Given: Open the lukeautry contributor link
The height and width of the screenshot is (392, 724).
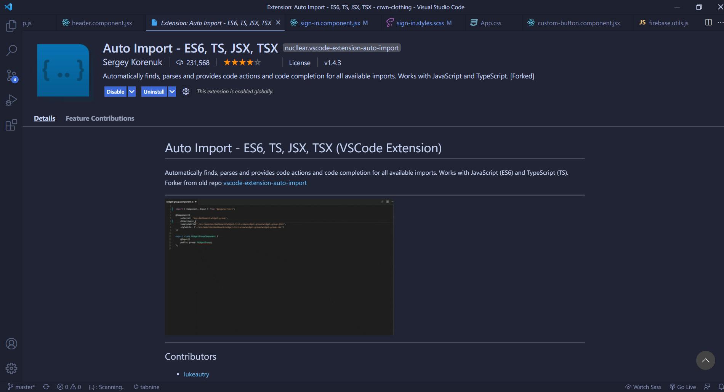Looking at the screenshot, I should [196, 374].
